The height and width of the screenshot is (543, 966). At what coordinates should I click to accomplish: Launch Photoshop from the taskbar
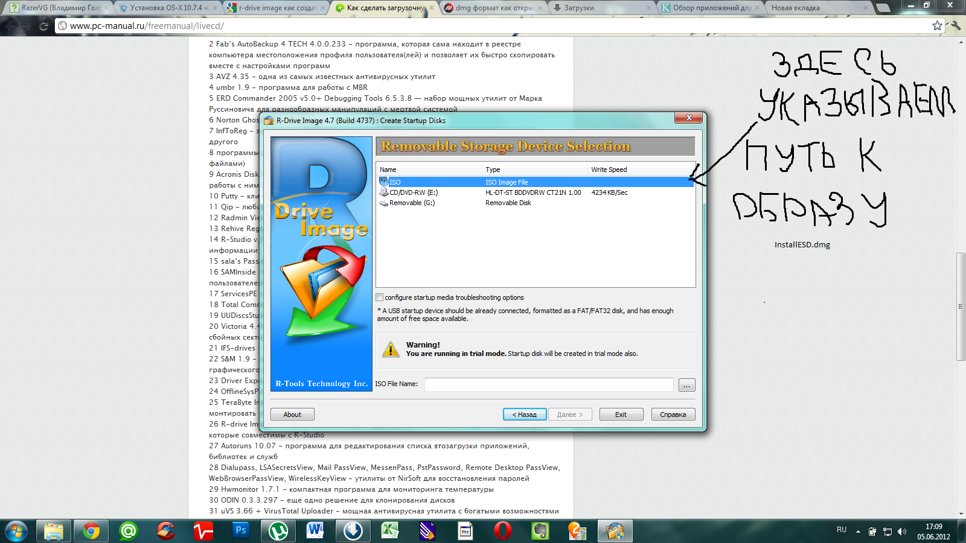click(x=241, y=531)
